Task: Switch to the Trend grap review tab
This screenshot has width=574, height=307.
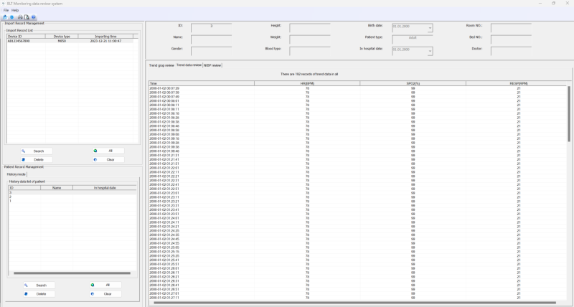Action: (x=161, y=65)
